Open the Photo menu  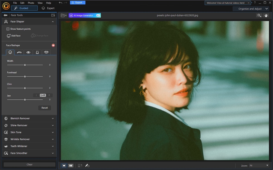(x=31, y=3)
